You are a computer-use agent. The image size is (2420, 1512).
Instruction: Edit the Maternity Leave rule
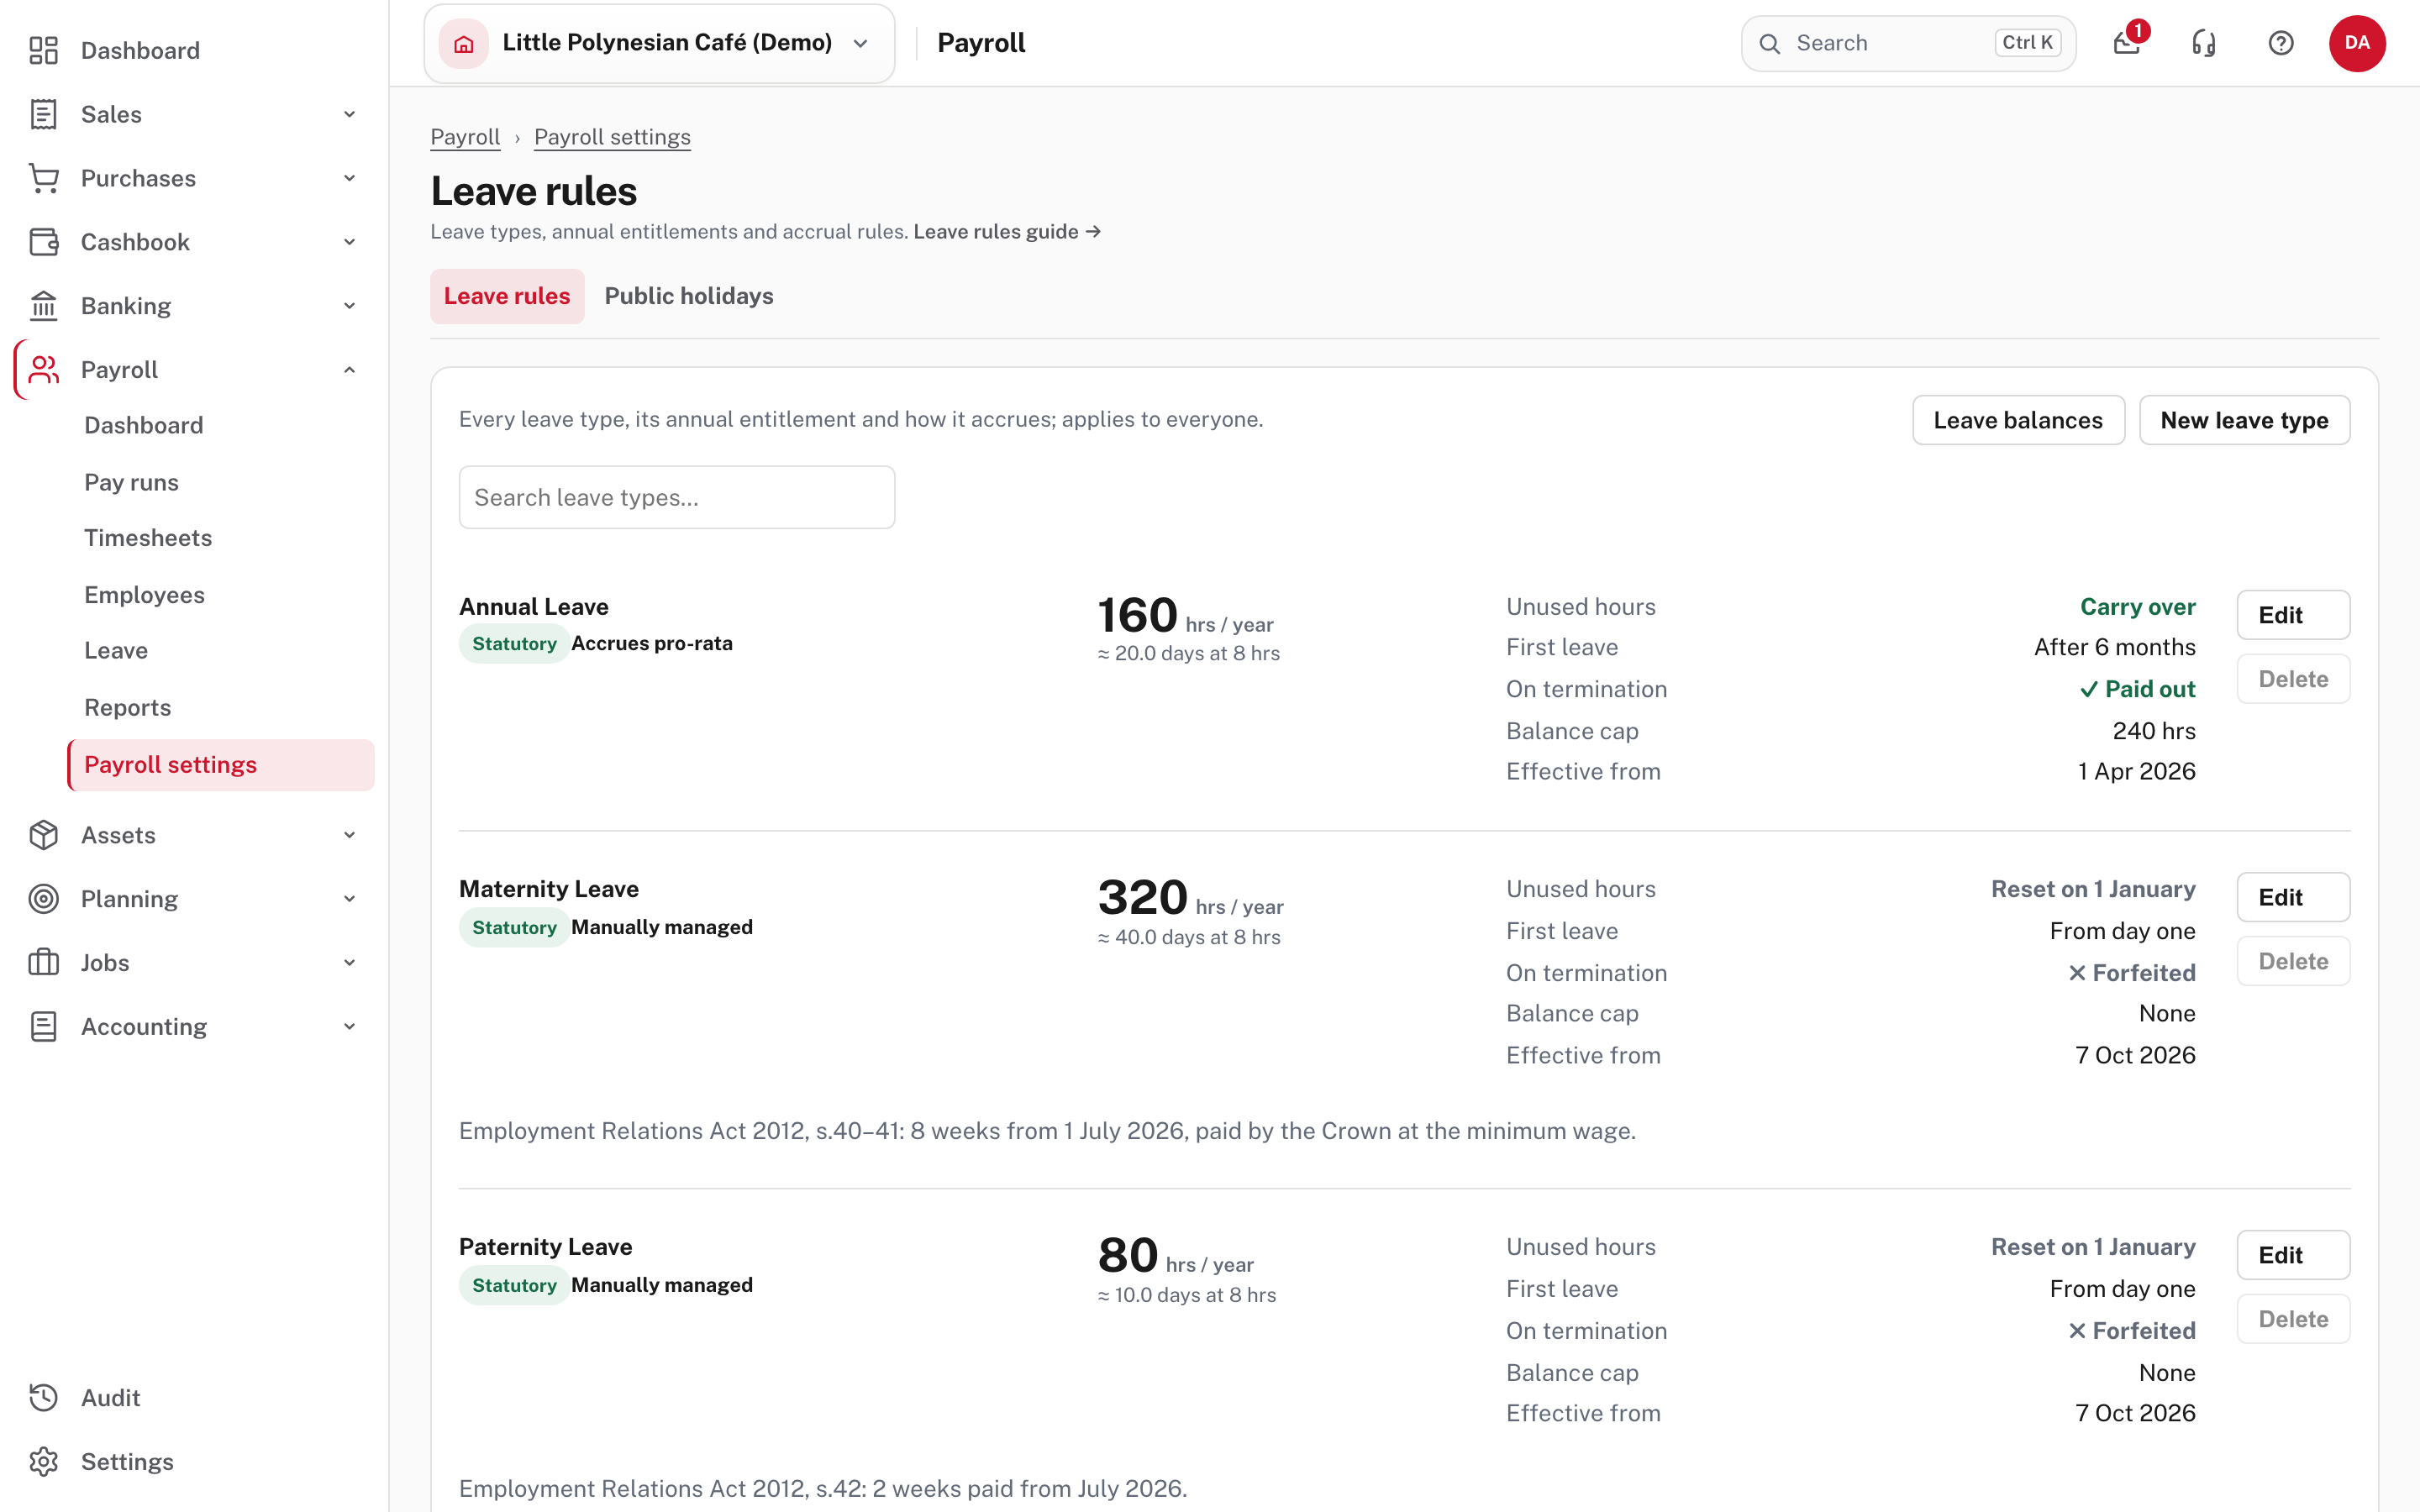(2293, 897)
